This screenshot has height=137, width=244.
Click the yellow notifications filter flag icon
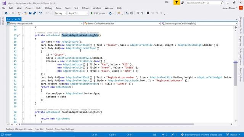[x=177, y=3]
